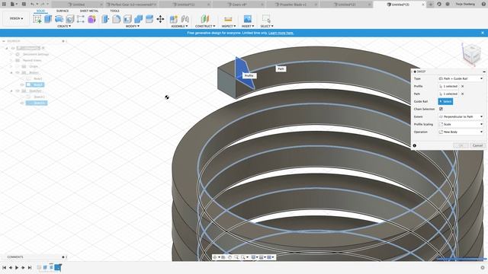This screenshot has height=274, width=488.
Task: Clear the Profile selection with its X
Action: [x=463, y=86]
